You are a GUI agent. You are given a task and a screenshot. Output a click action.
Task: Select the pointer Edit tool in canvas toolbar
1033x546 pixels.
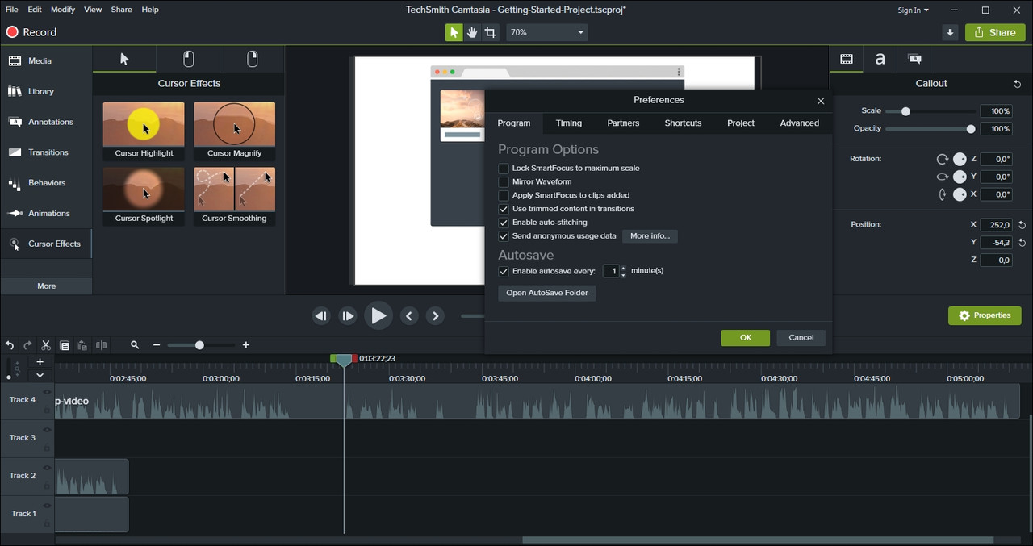(454, 32)
